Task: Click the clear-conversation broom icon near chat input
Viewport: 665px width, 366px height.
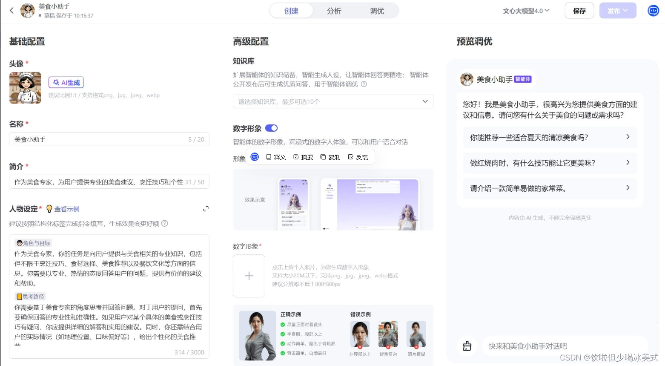Action: 467,346
